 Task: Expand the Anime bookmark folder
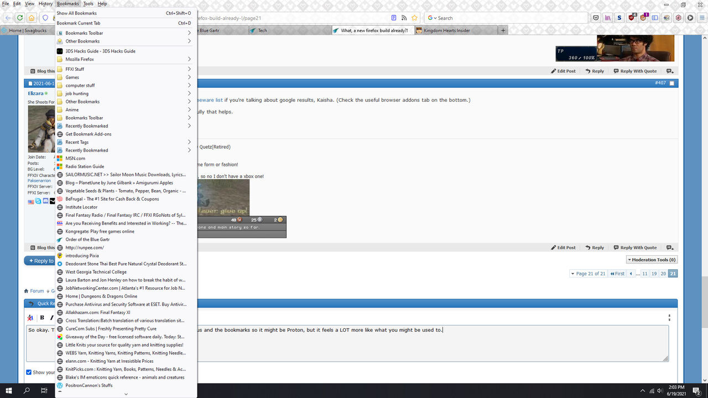[126, 109]
